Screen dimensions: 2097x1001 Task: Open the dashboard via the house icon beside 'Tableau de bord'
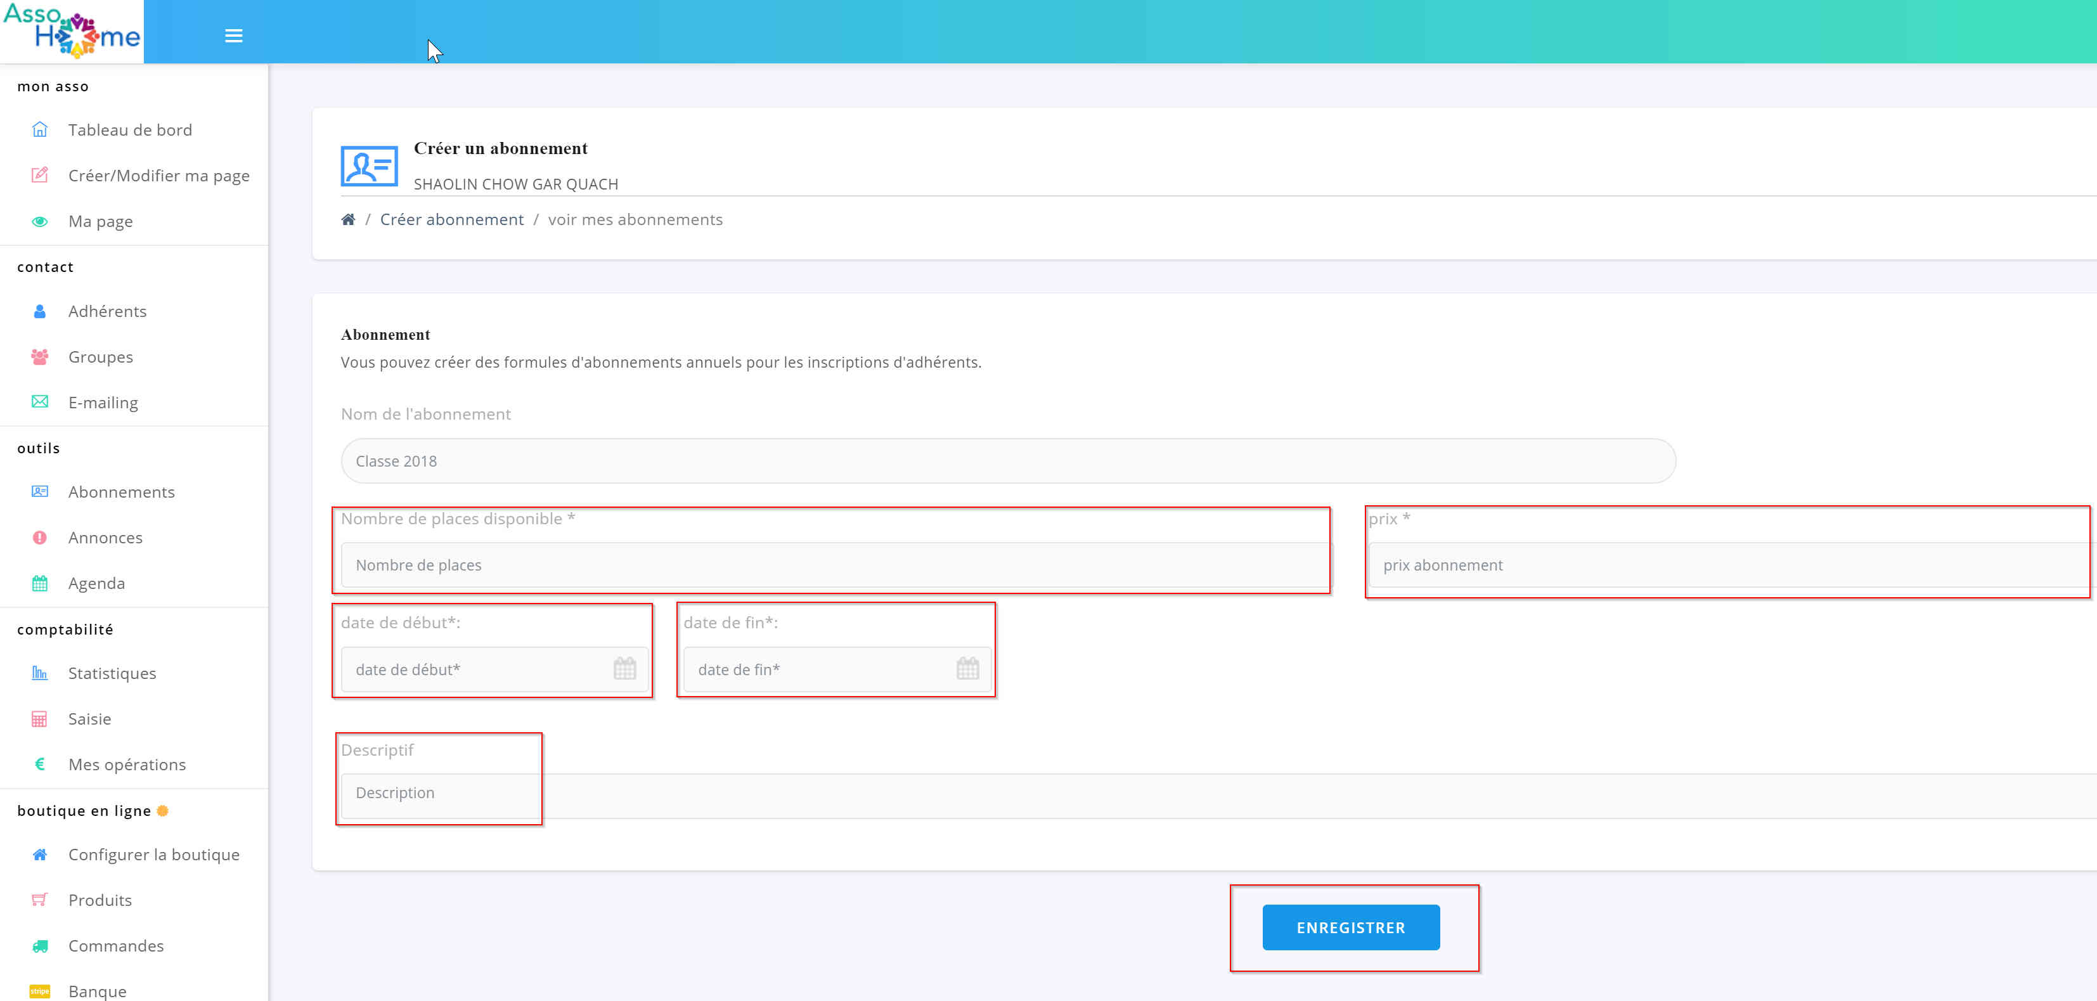pyautogui.click(x=39, y=129)
